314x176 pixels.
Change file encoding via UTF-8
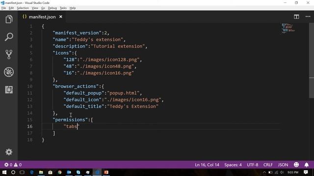(252, 165)
